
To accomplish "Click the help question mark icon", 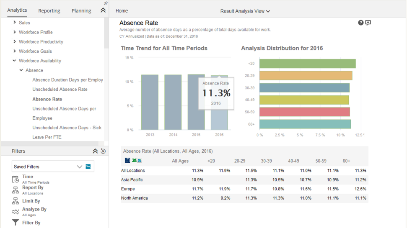I will pos(360,23).
